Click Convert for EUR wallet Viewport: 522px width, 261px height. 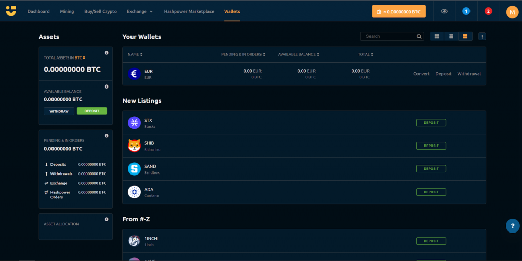point(422,74)
